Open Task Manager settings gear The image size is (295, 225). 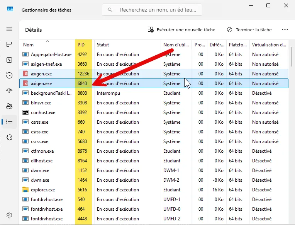pyautogui.click(x=9, y=215)
